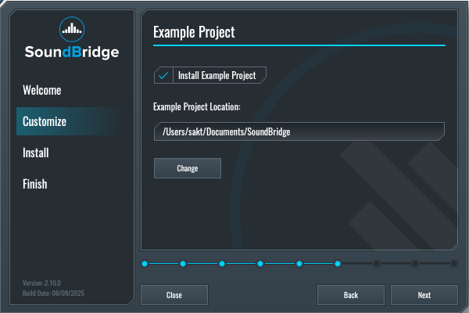Click the Version 2.10.0 text

[x=41, y=283]
